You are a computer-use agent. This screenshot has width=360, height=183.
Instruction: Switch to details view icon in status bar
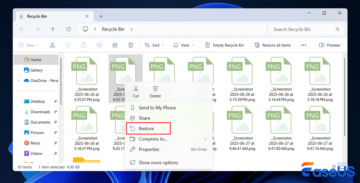(x=334, y=167)
